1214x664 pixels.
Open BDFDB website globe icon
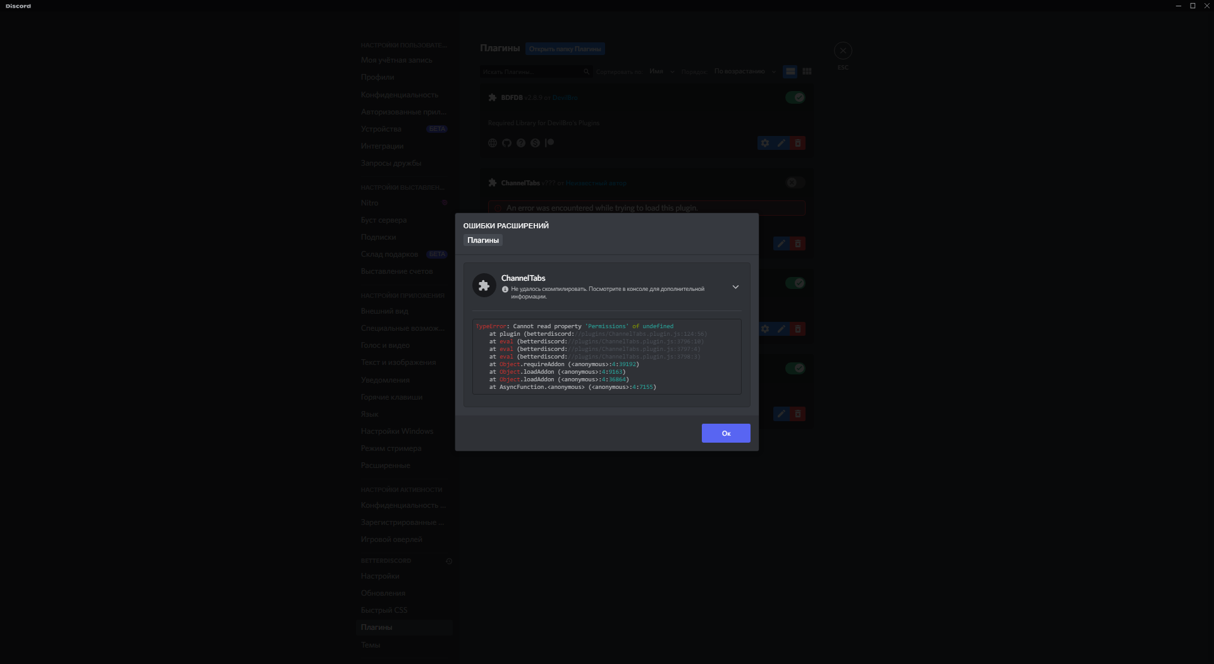tap(493, 143)
